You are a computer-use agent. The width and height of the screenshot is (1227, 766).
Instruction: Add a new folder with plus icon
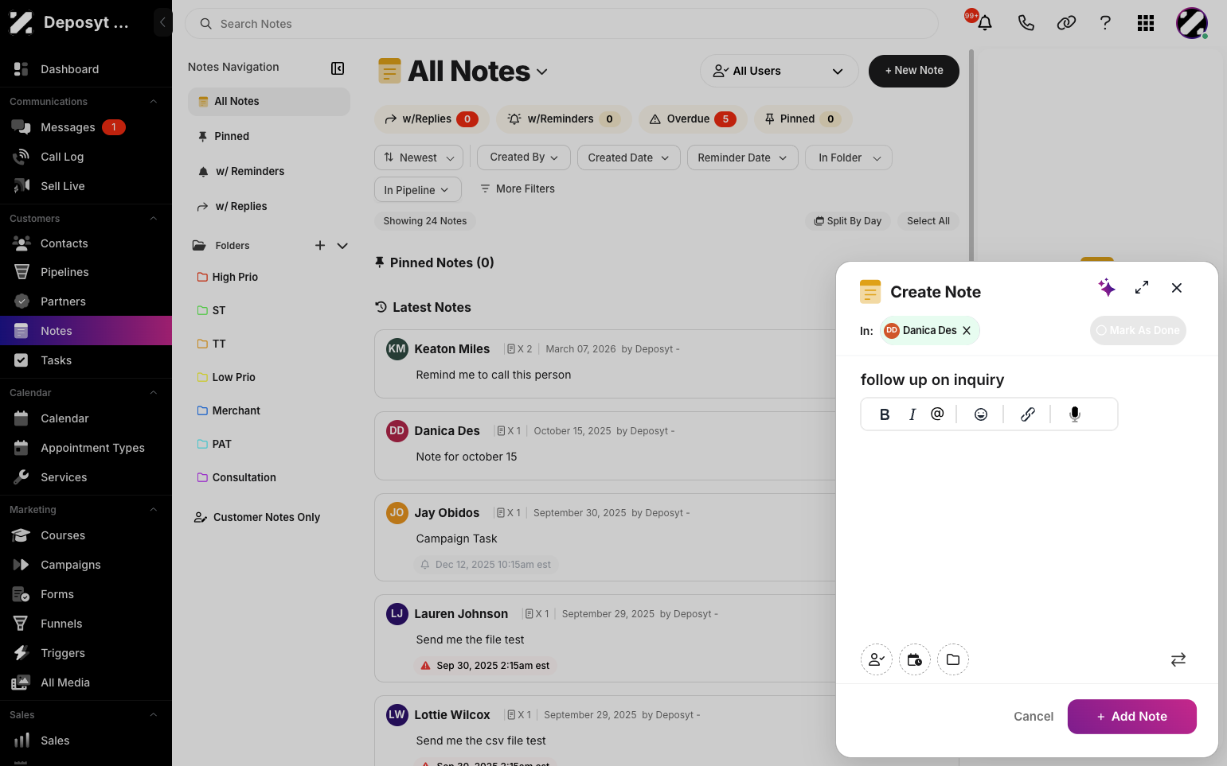point(320,245)
